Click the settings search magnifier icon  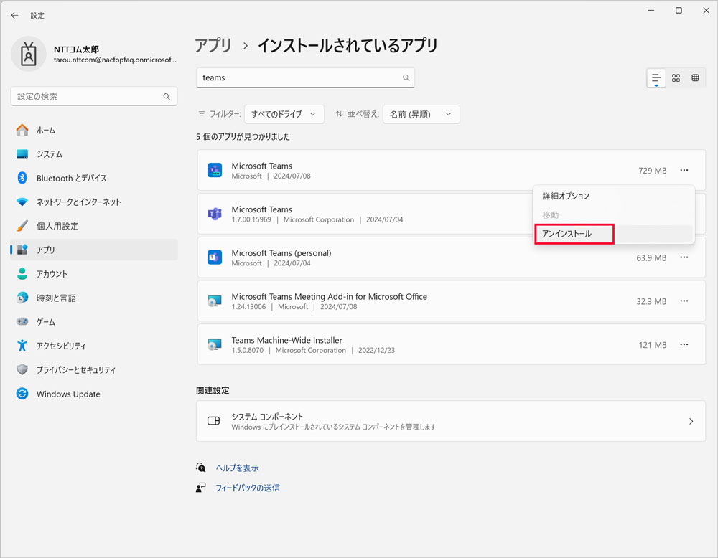tap(167, 97)
